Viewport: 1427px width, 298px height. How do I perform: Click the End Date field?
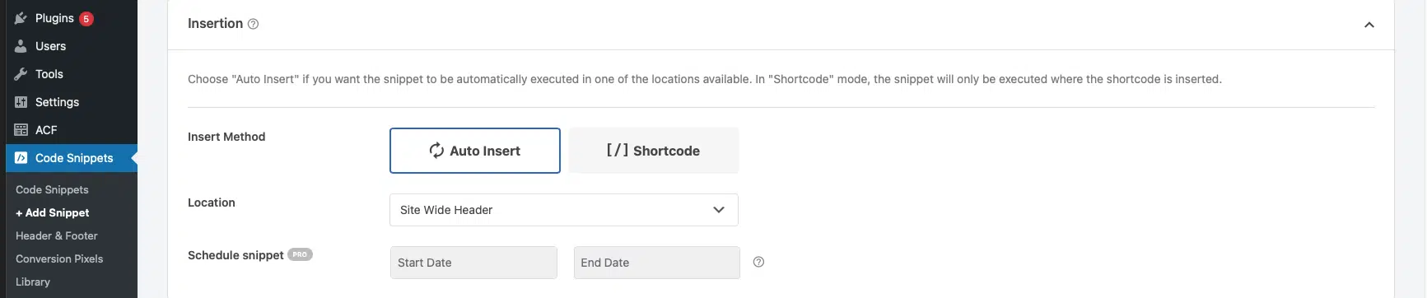click(657, 263)
